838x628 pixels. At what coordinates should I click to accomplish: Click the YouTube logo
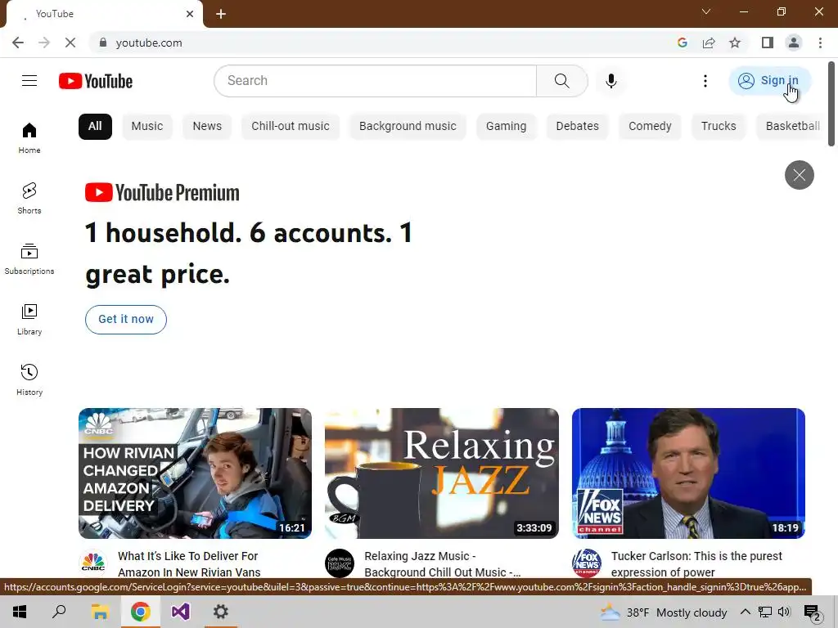(96, 81)
